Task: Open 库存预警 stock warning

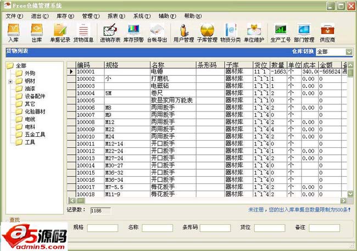Action: coord(133,33)
